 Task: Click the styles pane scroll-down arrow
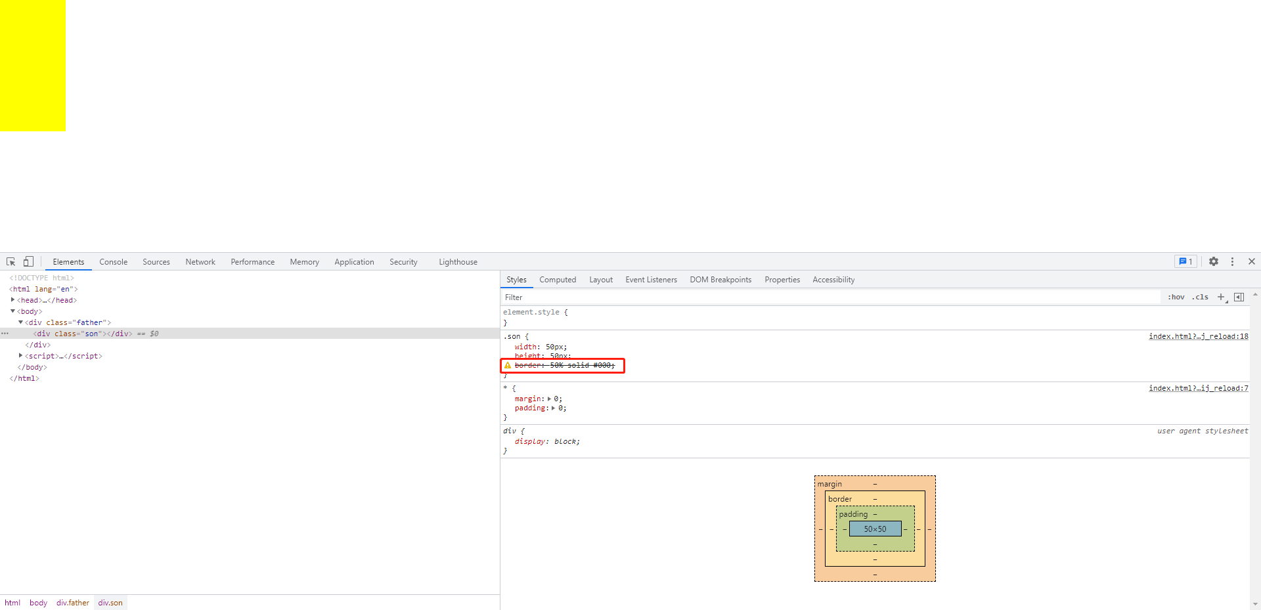pyautogui.click(x=1255, y=604)
